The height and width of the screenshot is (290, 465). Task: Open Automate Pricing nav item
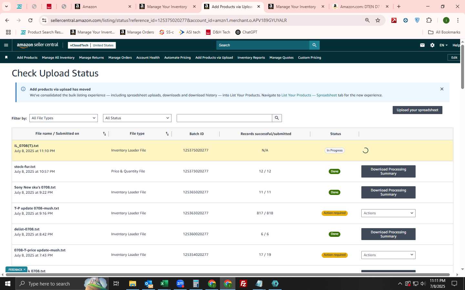[178, 58]
